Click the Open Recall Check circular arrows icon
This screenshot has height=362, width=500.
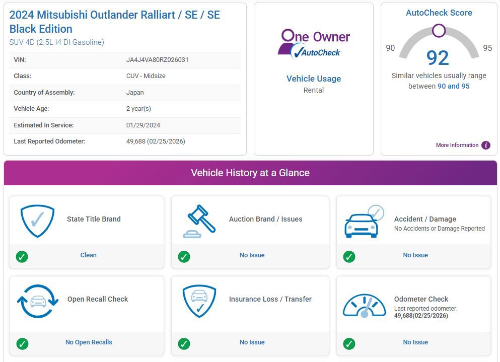[x=38, y=301]
